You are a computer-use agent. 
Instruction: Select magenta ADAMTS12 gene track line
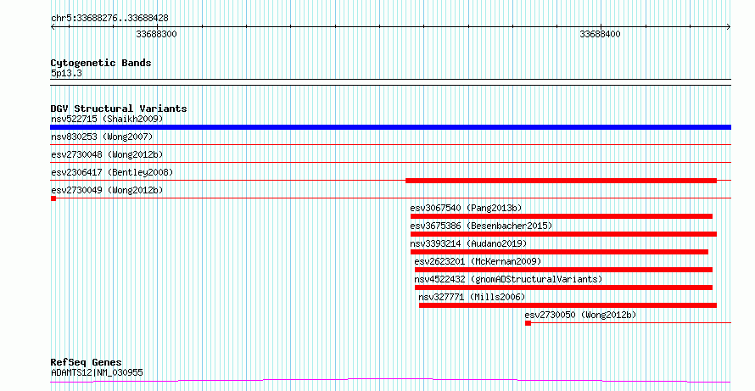pyautogui.click(x=390, y=381)
